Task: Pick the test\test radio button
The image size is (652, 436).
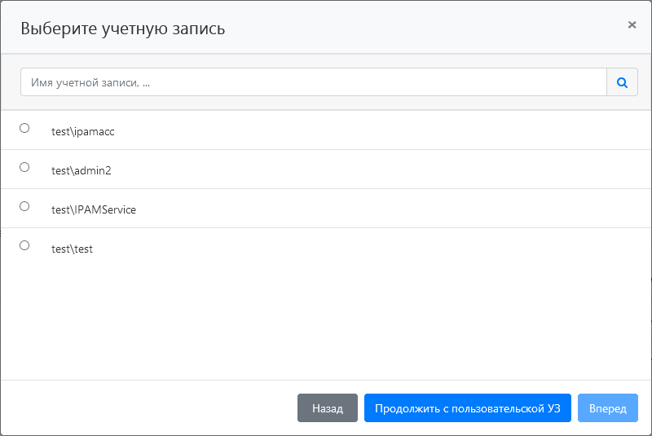Action: (x=24, y=245)
